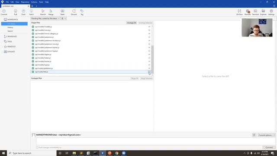Image resolution: width=277 pixels, height=156 pixels.
Task: Click the Fetch toolbar icon
Action: coord(31,12)
